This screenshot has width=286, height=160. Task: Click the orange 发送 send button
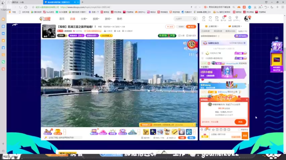pyautogui.click(x=245, y=135)
